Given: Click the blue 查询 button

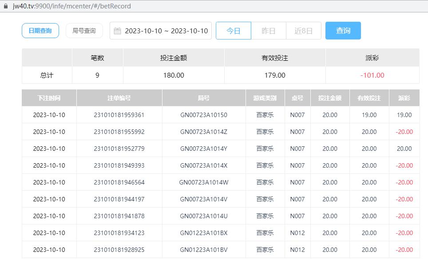Looking at the screenshot, I should point(343,31).
